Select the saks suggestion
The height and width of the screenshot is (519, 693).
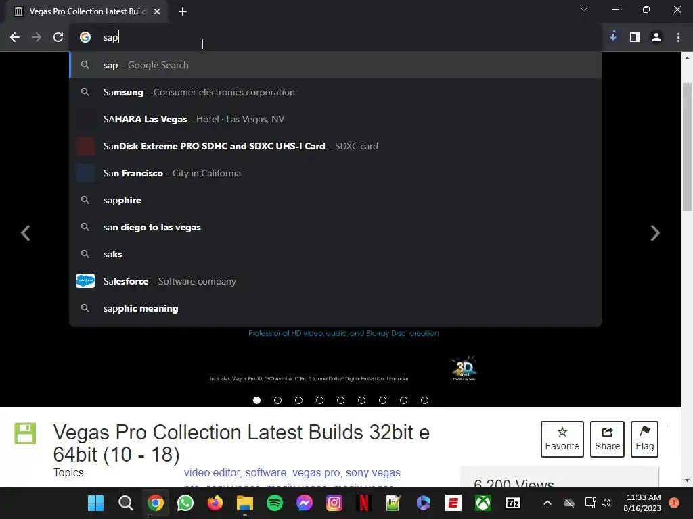tap(336, 254)
